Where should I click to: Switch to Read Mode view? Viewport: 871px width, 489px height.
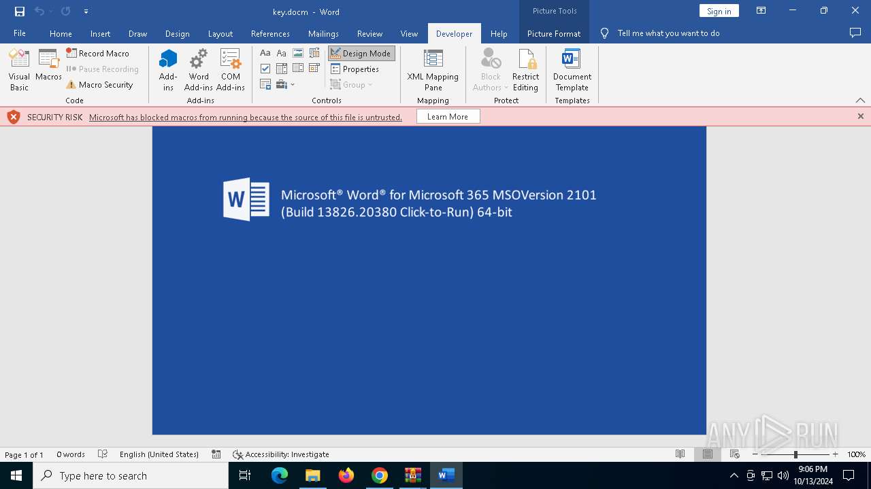[680, 454]
